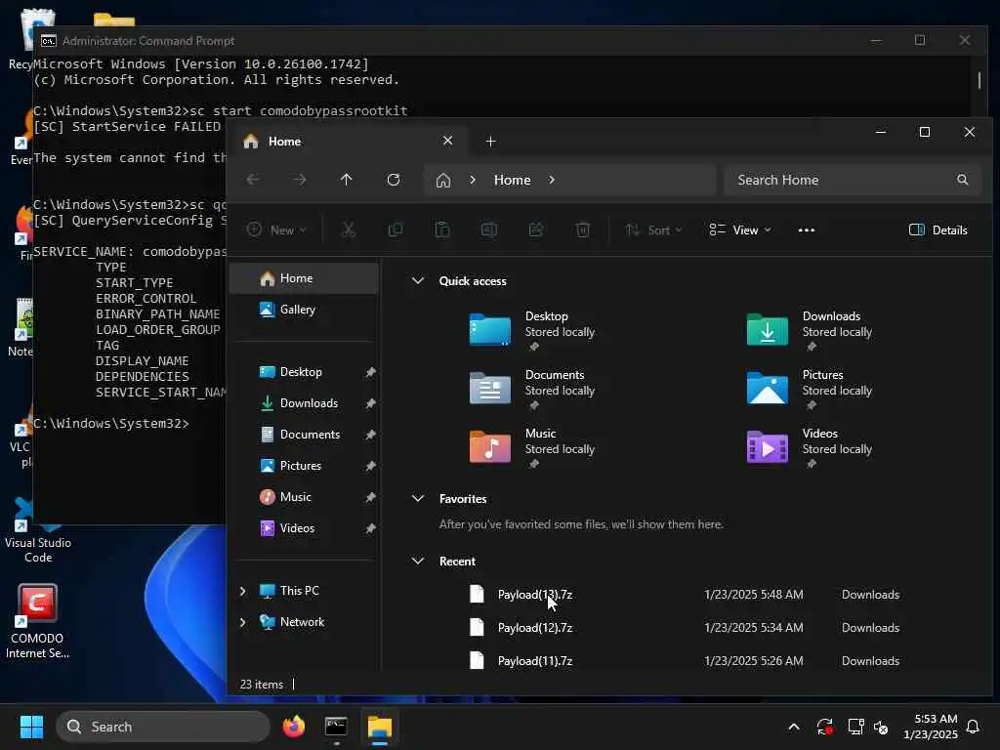Collapse the Quick access section

point(418,280)
